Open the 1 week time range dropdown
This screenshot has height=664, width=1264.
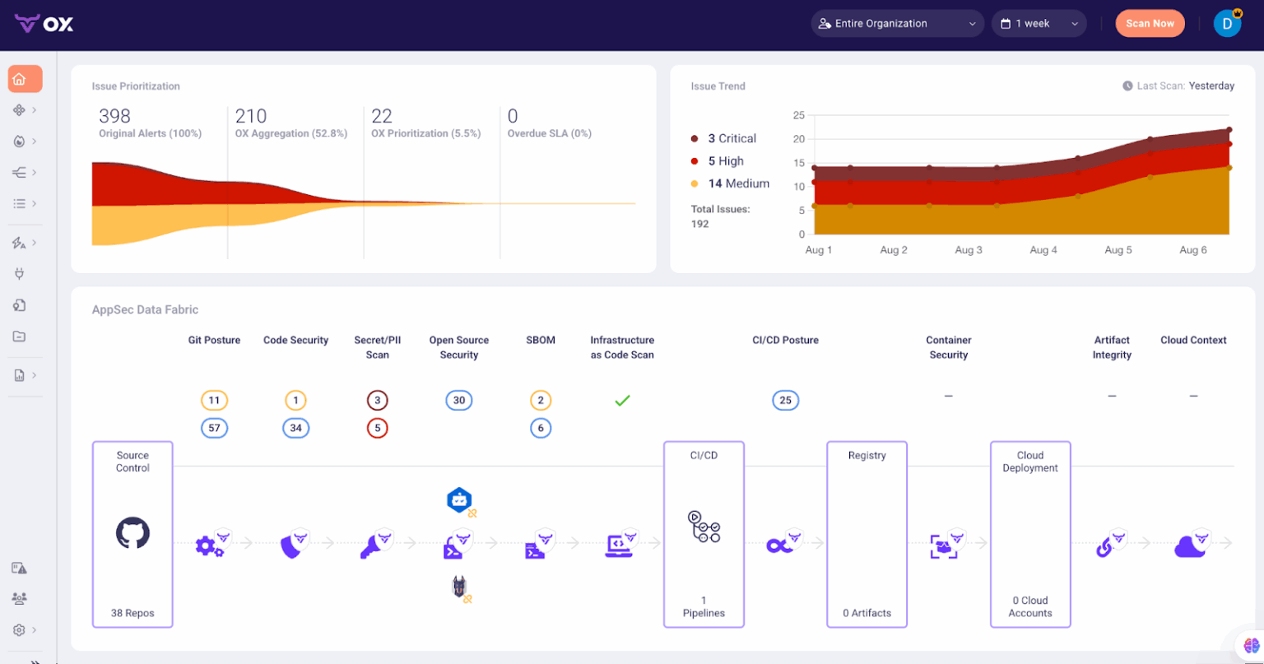tap(1039, 23)
